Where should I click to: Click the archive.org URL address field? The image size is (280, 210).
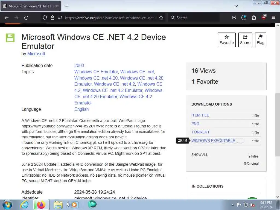point(111,18)
